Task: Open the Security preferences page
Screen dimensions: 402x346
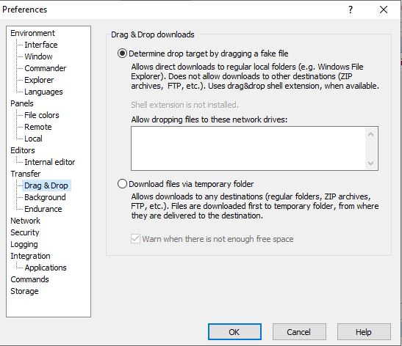Action: [x=24, y=232]
